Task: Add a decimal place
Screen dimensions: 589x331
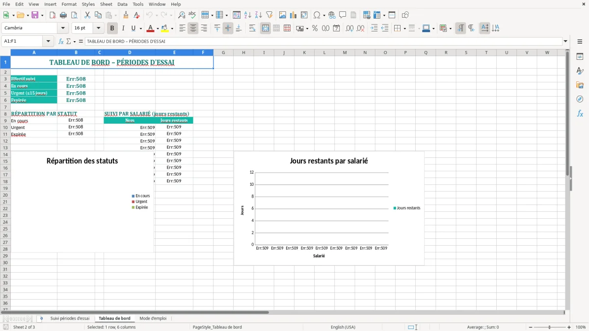Action: (x=350, y=28)
